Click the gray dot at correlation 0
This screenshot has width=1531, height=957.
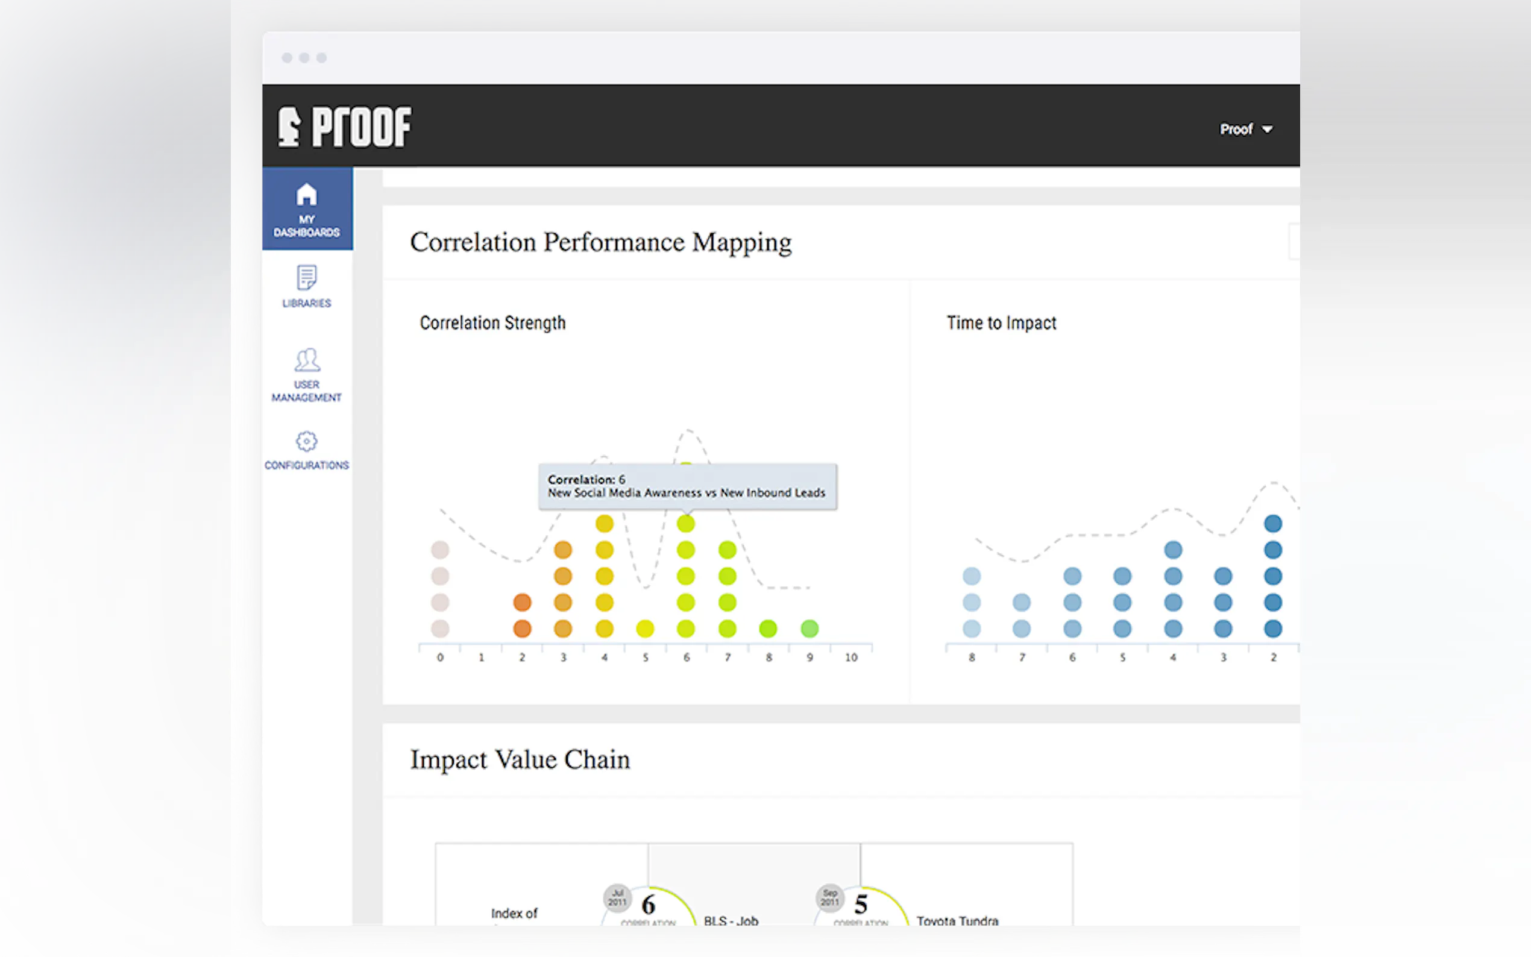pos(440,550)
